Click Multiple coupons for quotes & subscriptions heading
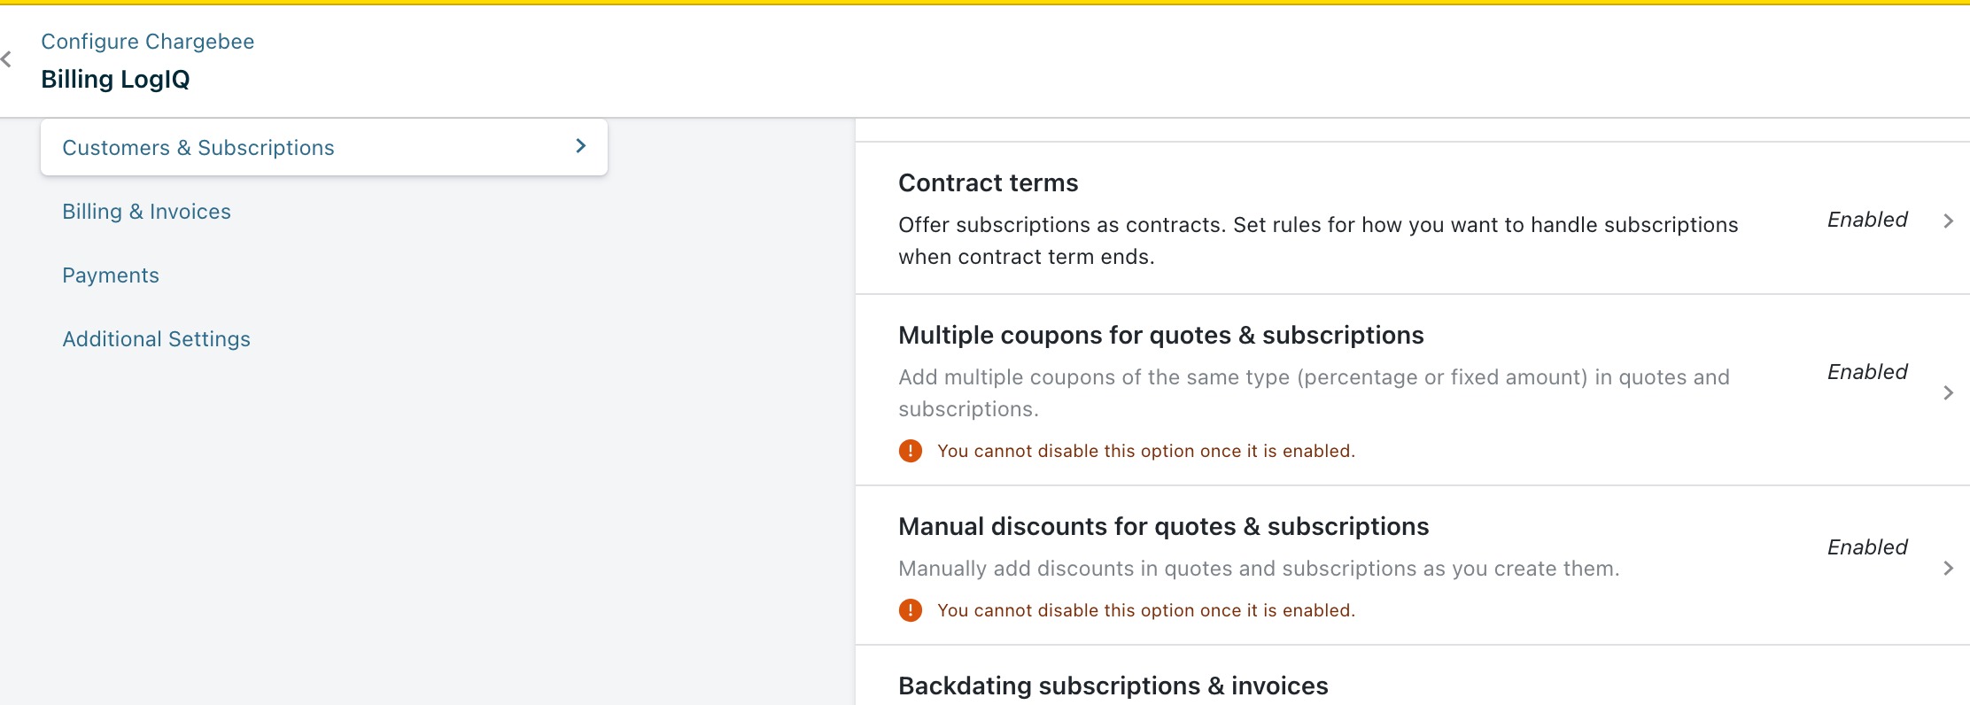This screenshot has width=1970, height=705. pos(1160,335)
